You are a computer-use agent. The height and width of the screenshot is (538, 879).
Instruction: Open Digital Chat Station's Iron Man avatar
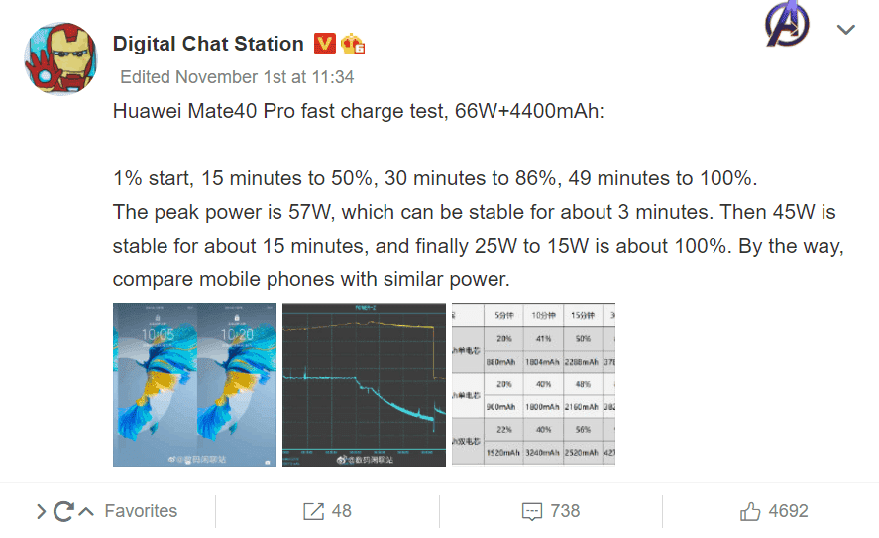click(x=60, y=58)
